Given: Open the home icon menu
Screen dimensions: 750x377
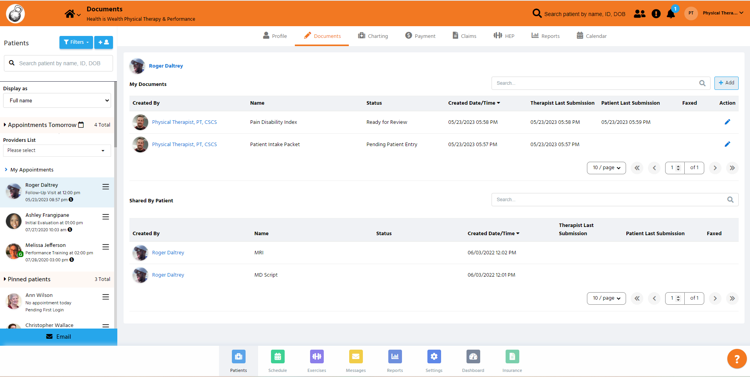Looking at the screenshot, I should 73,14.
